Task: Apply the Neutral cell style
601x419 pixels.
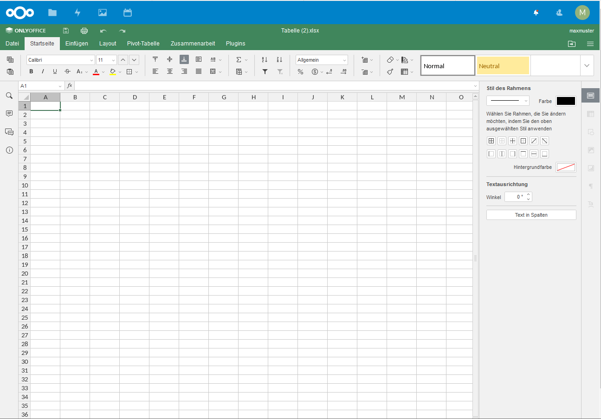Action: coord(503,66)
